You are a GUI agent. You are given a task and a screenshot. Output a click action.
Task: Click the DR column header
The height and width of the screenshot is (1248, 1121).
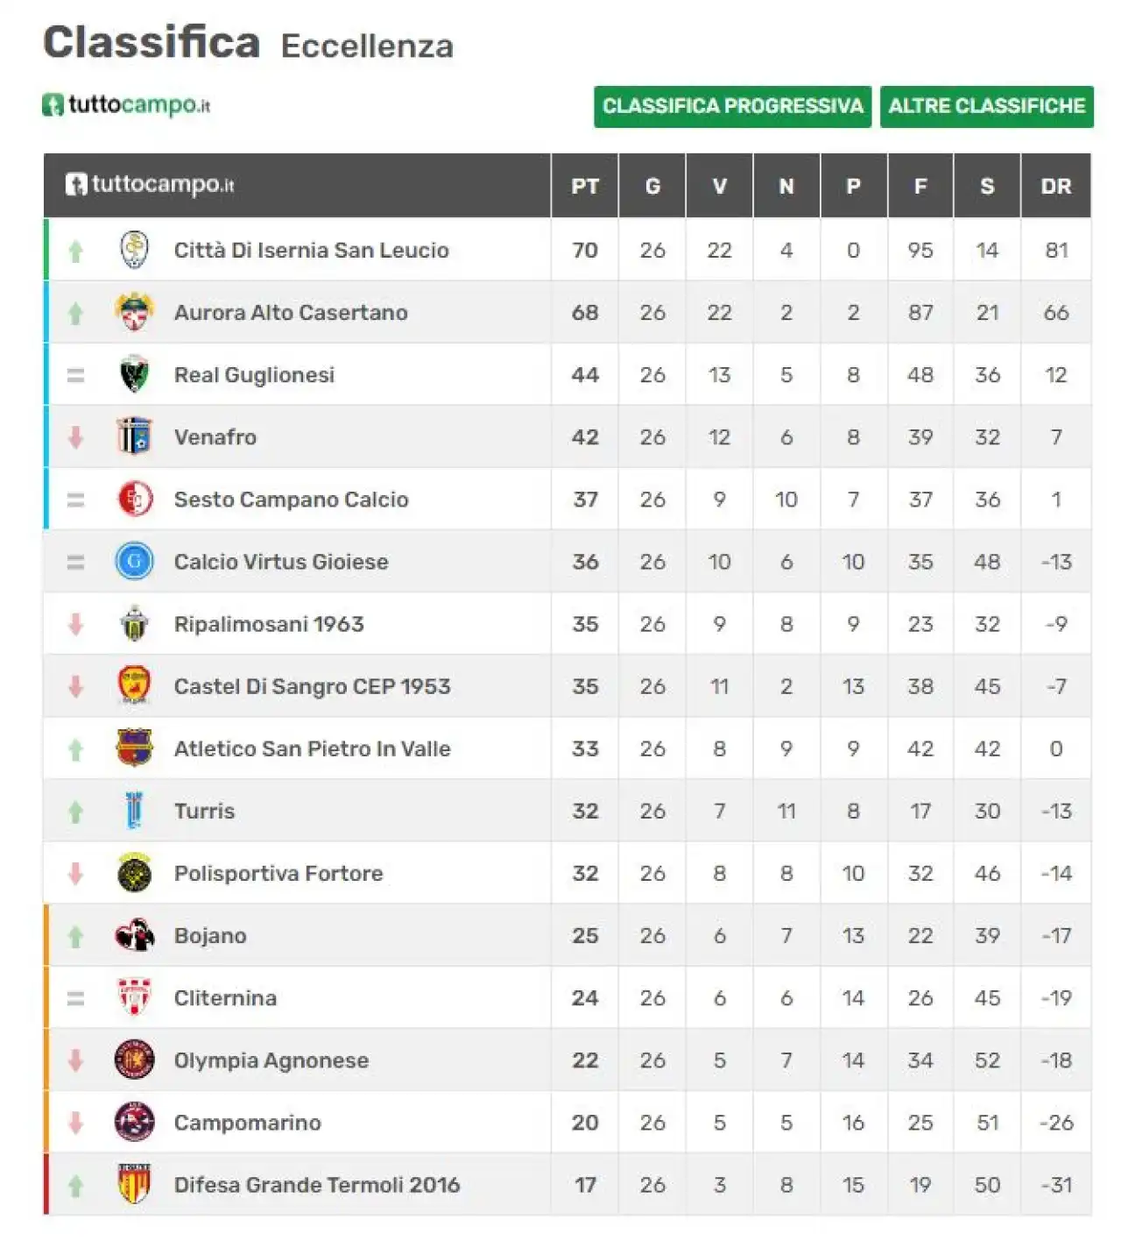[1055, 186]
